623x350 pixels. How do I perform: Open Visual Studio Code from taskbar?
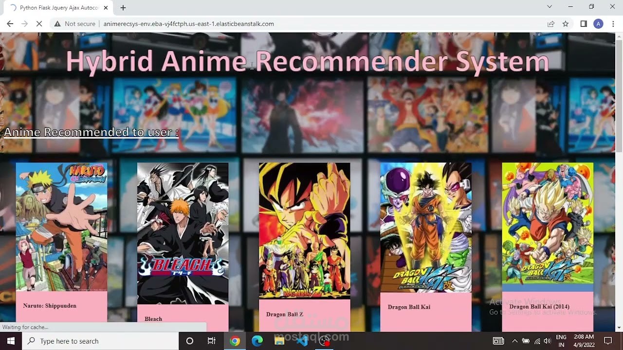click(x=302, y=341)
